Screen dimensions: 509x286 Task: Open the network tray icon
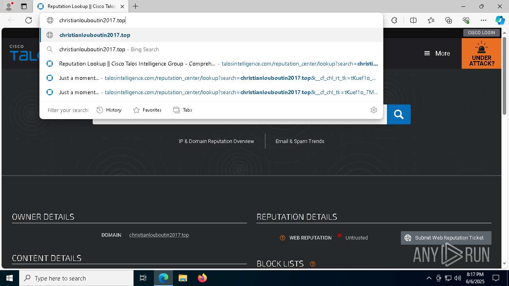pos(448,278)
